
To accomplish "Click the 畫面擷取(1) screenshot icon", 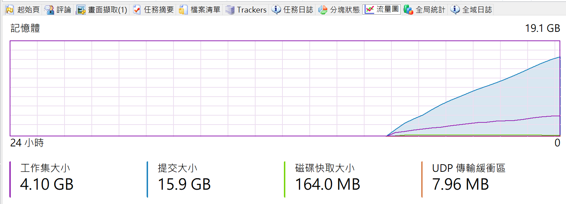I will coord(81,10).
